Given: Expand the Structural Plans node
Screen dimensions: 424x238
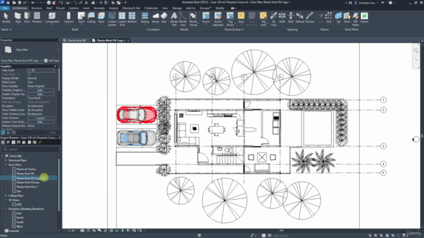Looking at the screenshot, I should [6, 160].
